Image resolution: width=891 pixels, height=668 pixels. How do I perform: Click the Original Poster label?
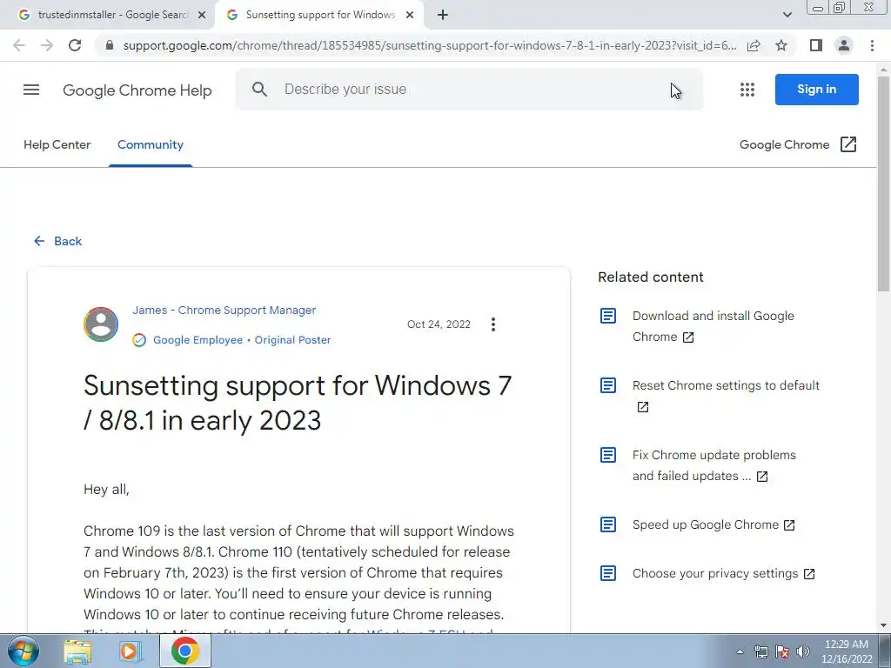coord(292,340)
